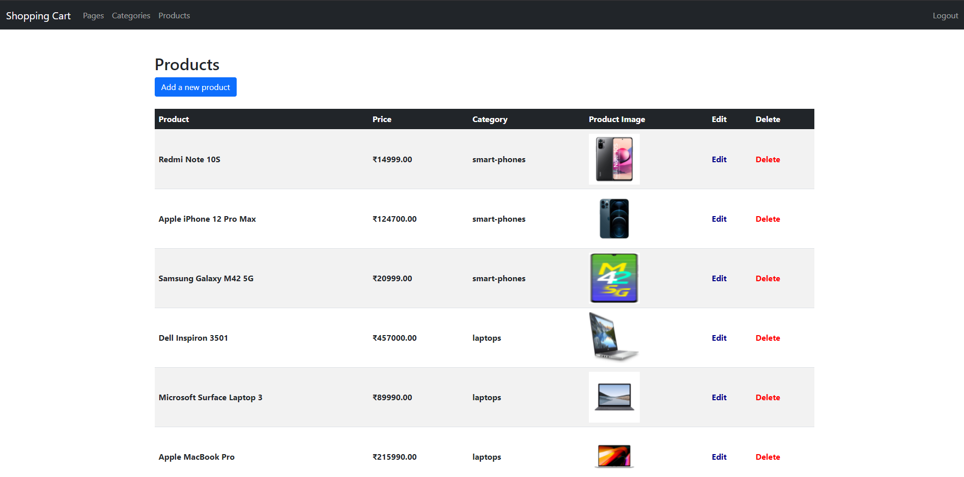Edit the Apple iPhone 12 Pro Max
Image resolution: width=964 pixels, height=477 pixels.
pyautogui.click(x=719, y=219)
